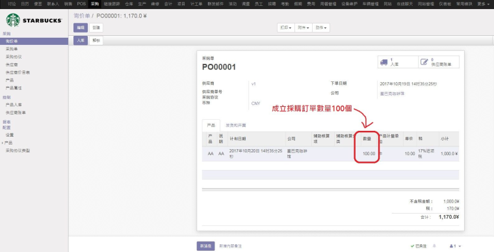Open the 附件 attachments dropdown
Viewport: 494px width, 252px height.
point(304,28)
